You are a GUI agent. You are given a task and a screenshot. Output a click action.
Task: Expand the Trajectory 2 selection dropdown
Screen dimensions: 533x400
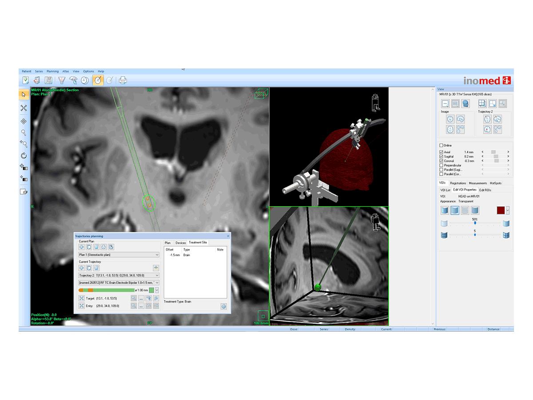[x=119, y=276]
